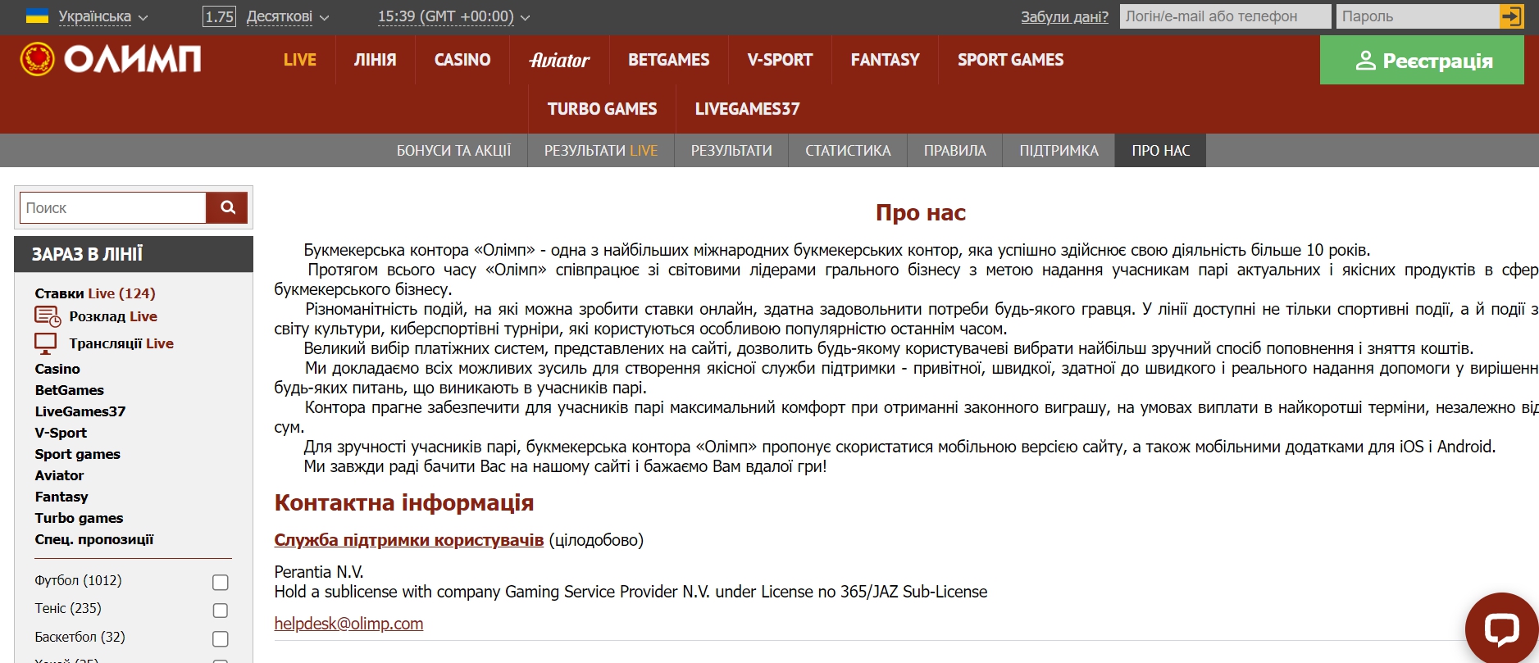The height and width of the screenshot is (663, 1539).
Task: Open the sidebar BetGames link
Action: click(x=70, y=390)
